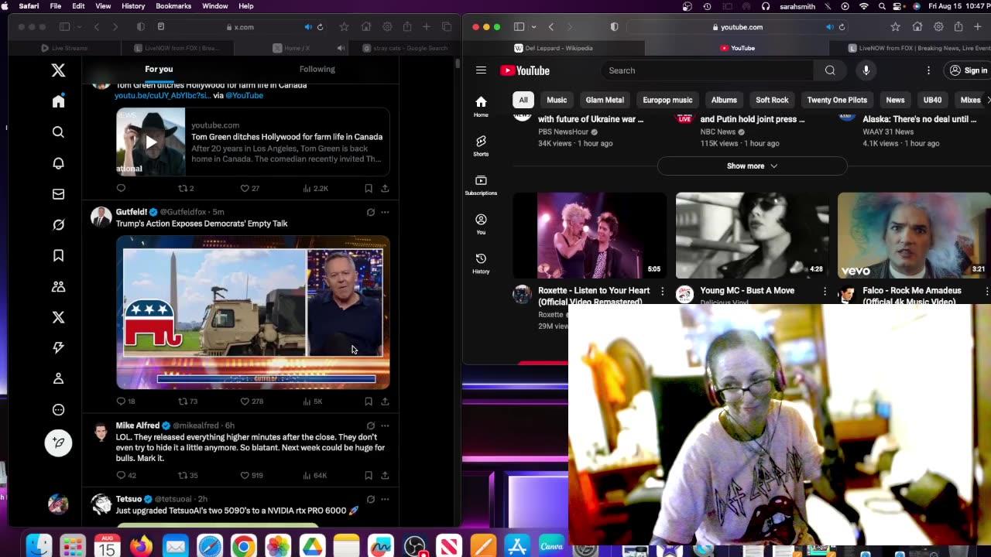Expand the Show more news section
Image resolution: width=991 pixels, height=557 pixels.
coord(752,166)
